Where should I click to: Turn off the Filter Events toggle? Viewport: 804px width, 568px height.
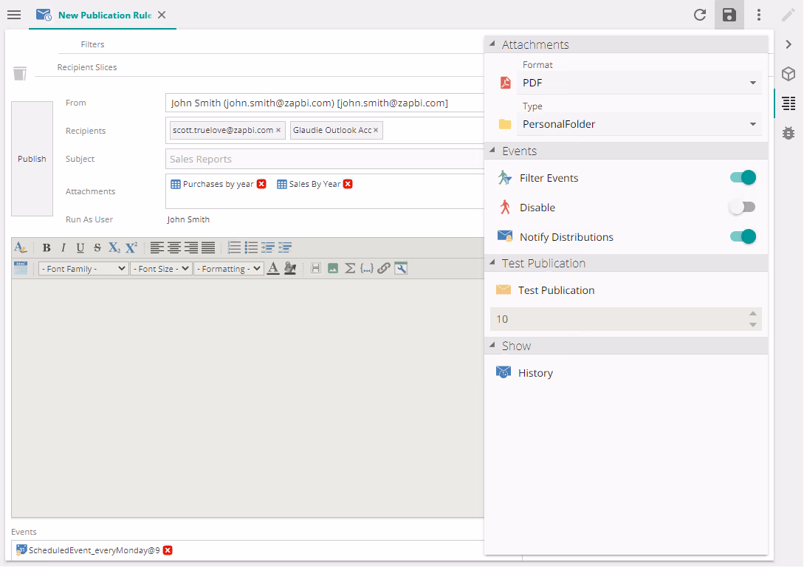coord(742,177)
